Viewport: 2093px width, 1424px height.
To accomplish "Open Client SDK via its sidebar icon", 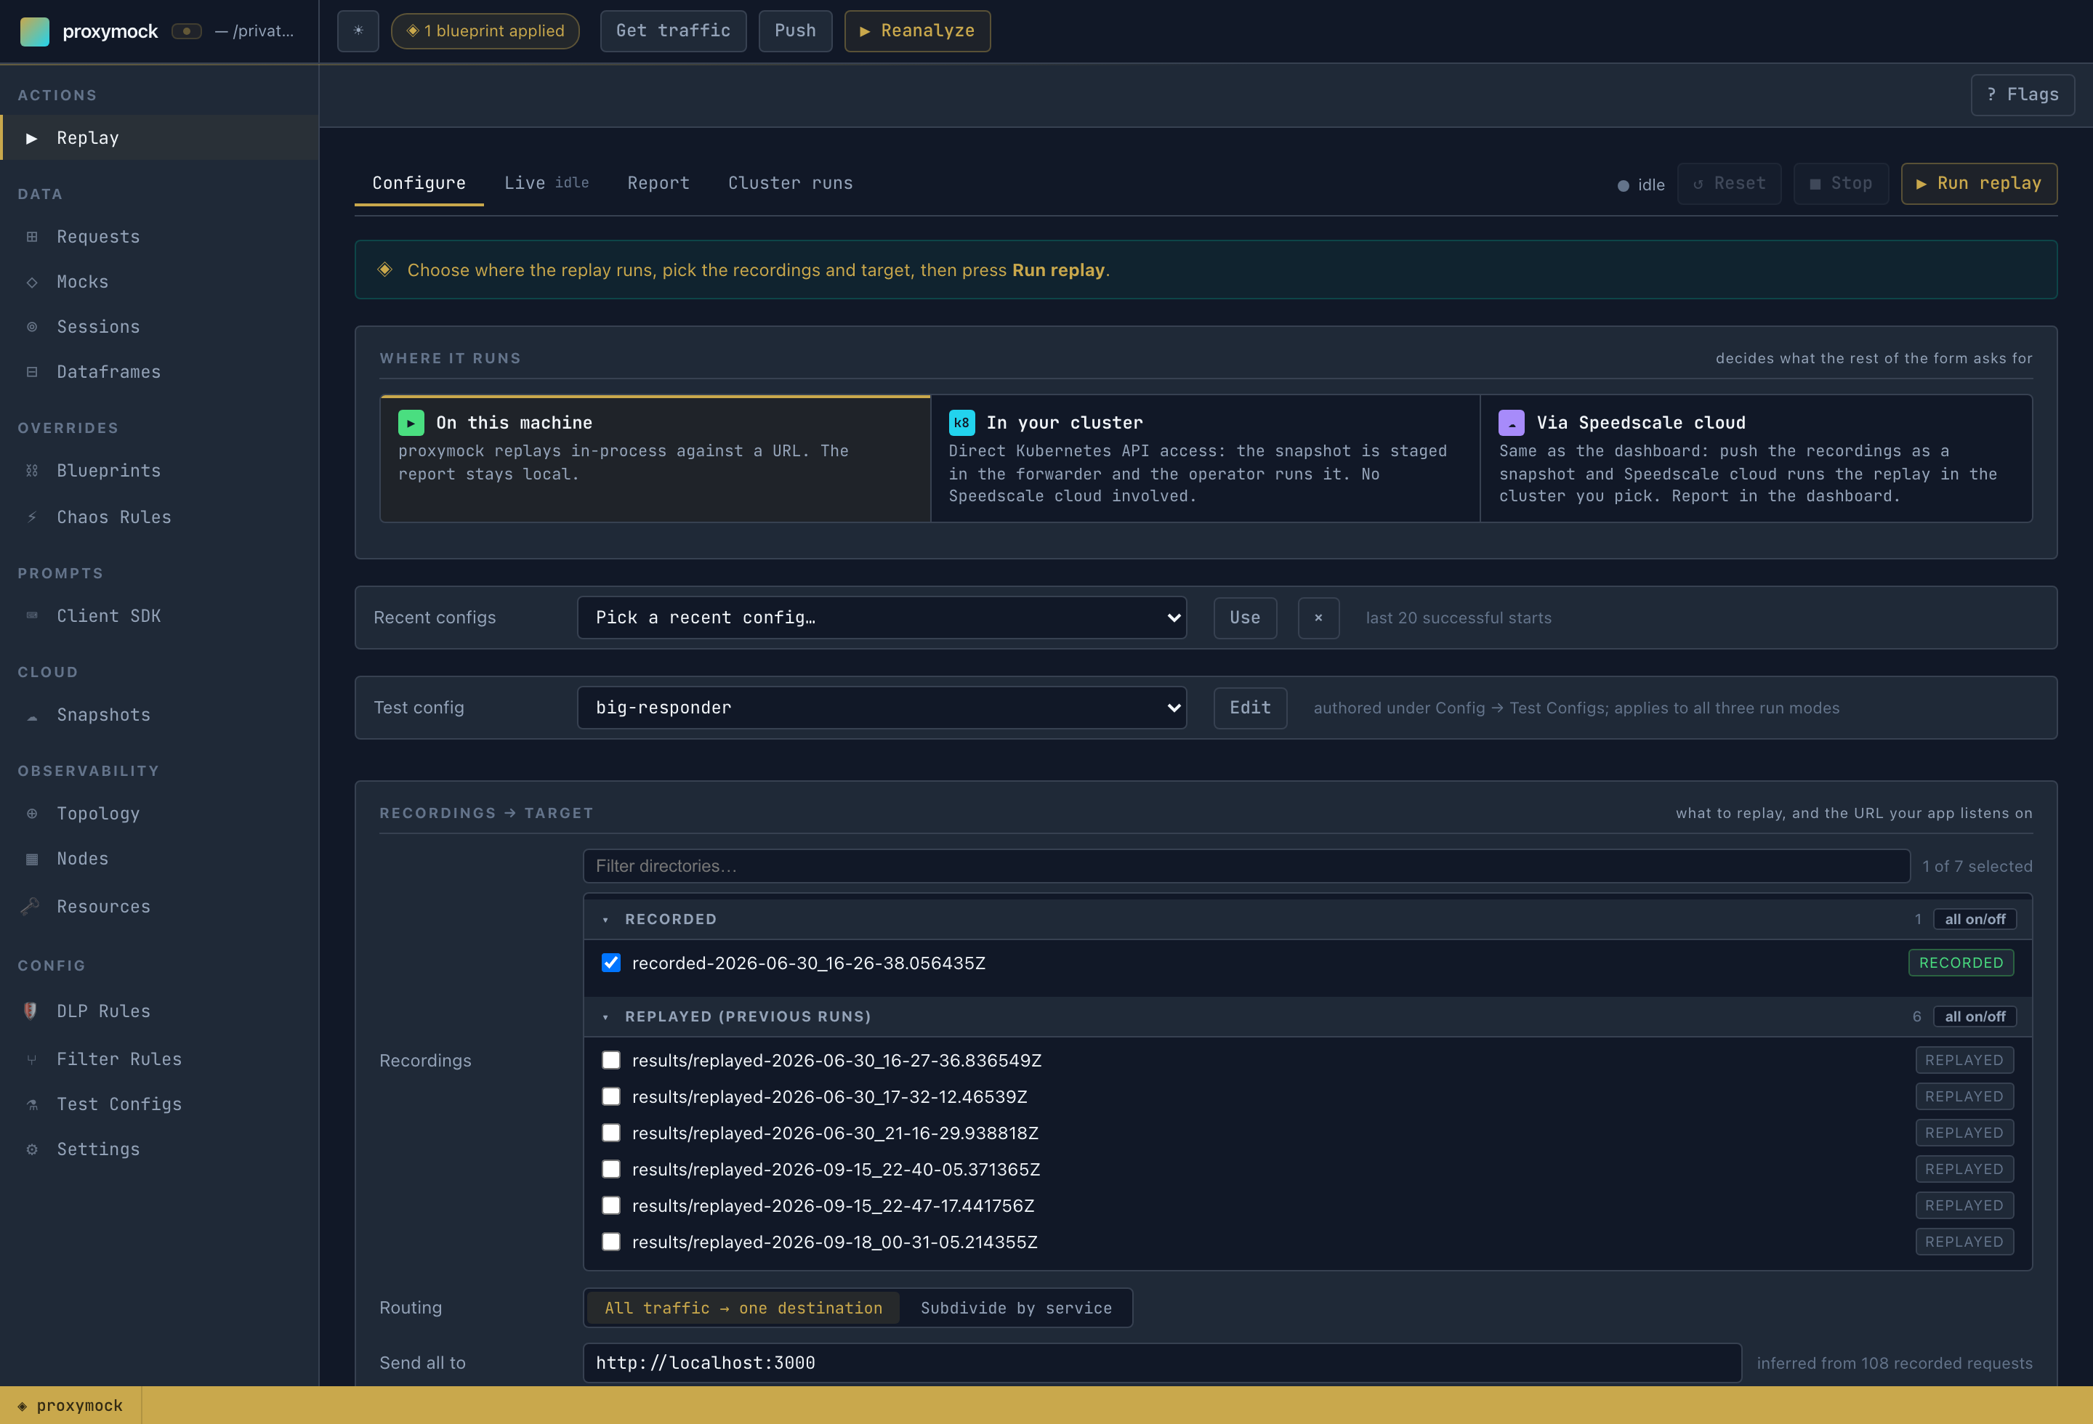I will pos(33,615).
